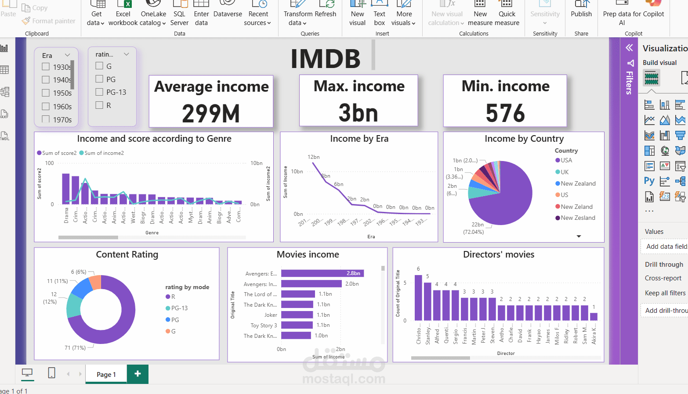
Task: Add a new page with plus tab
Action: (138, 374)
